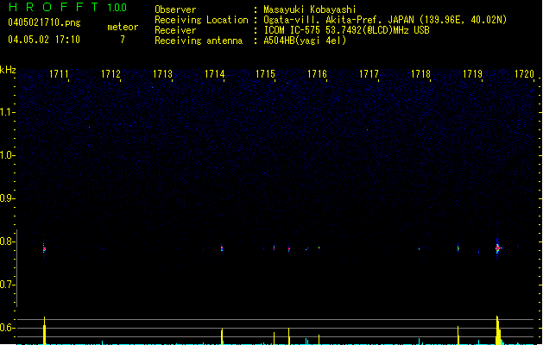Click the 'Receiving Location' label
The height and width of the screenshot is (345, 543).
[x=201, y=20]
